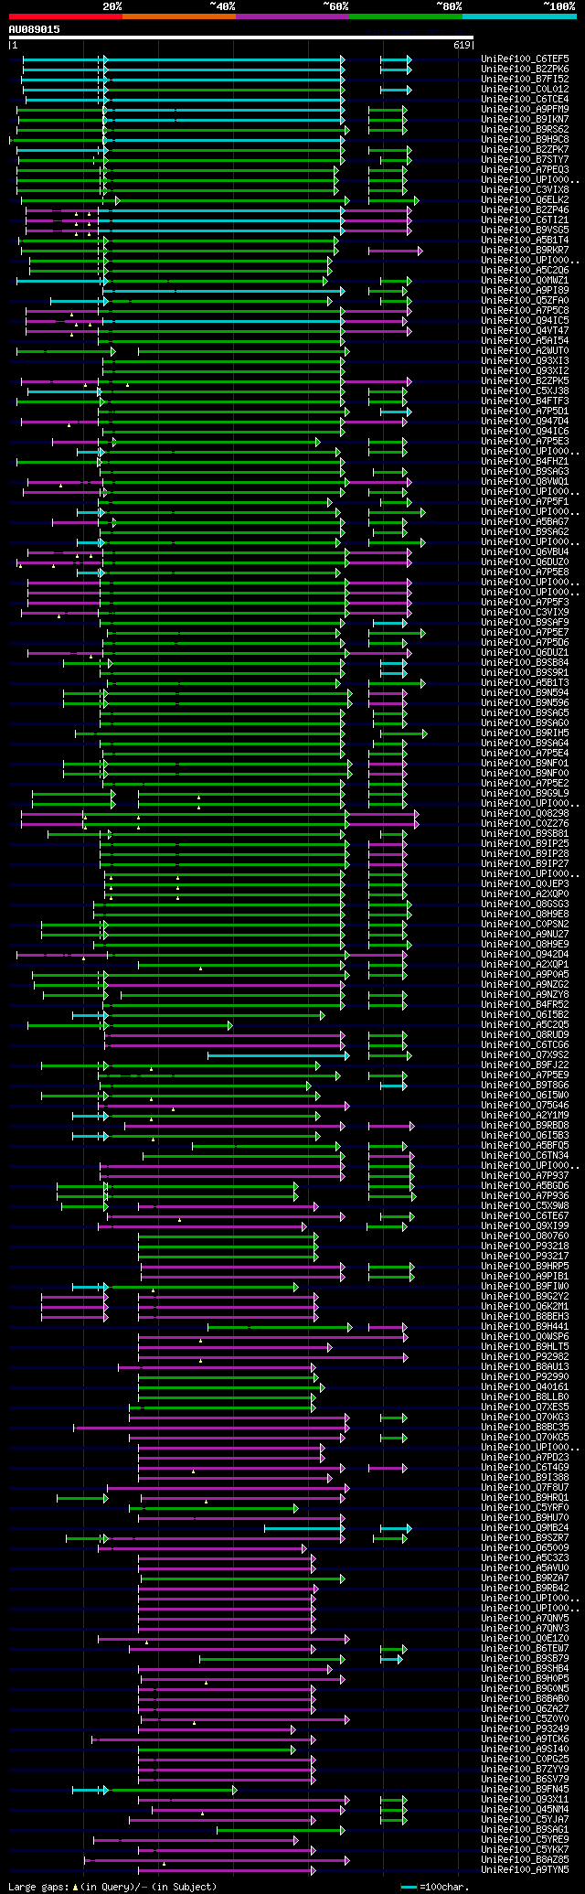Open hit UniRef100_A9NZG2
The width and height of the screenshot is (585, 1894).
[525, 984]
